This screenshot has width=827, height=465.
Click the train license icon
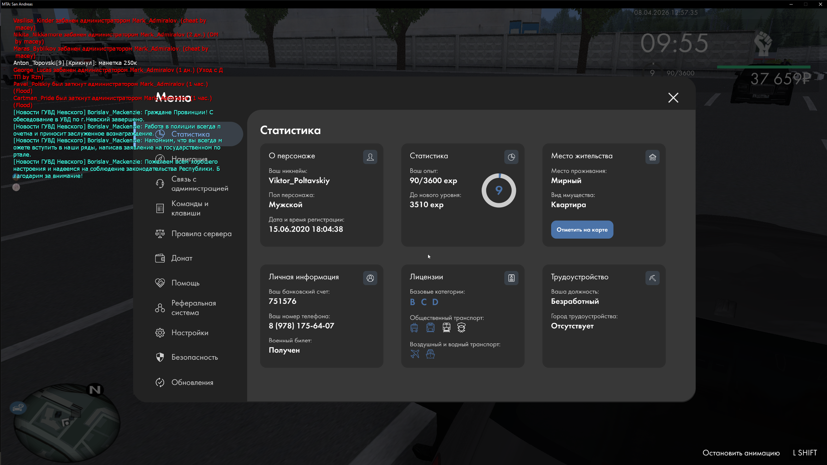[446, 327]
